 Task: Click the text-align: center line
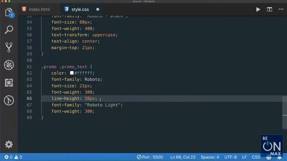[x=75, y=41]
